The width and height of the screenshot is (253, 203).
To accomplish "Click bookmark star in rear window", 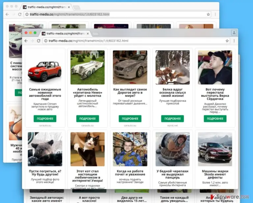I will point(208,14).
